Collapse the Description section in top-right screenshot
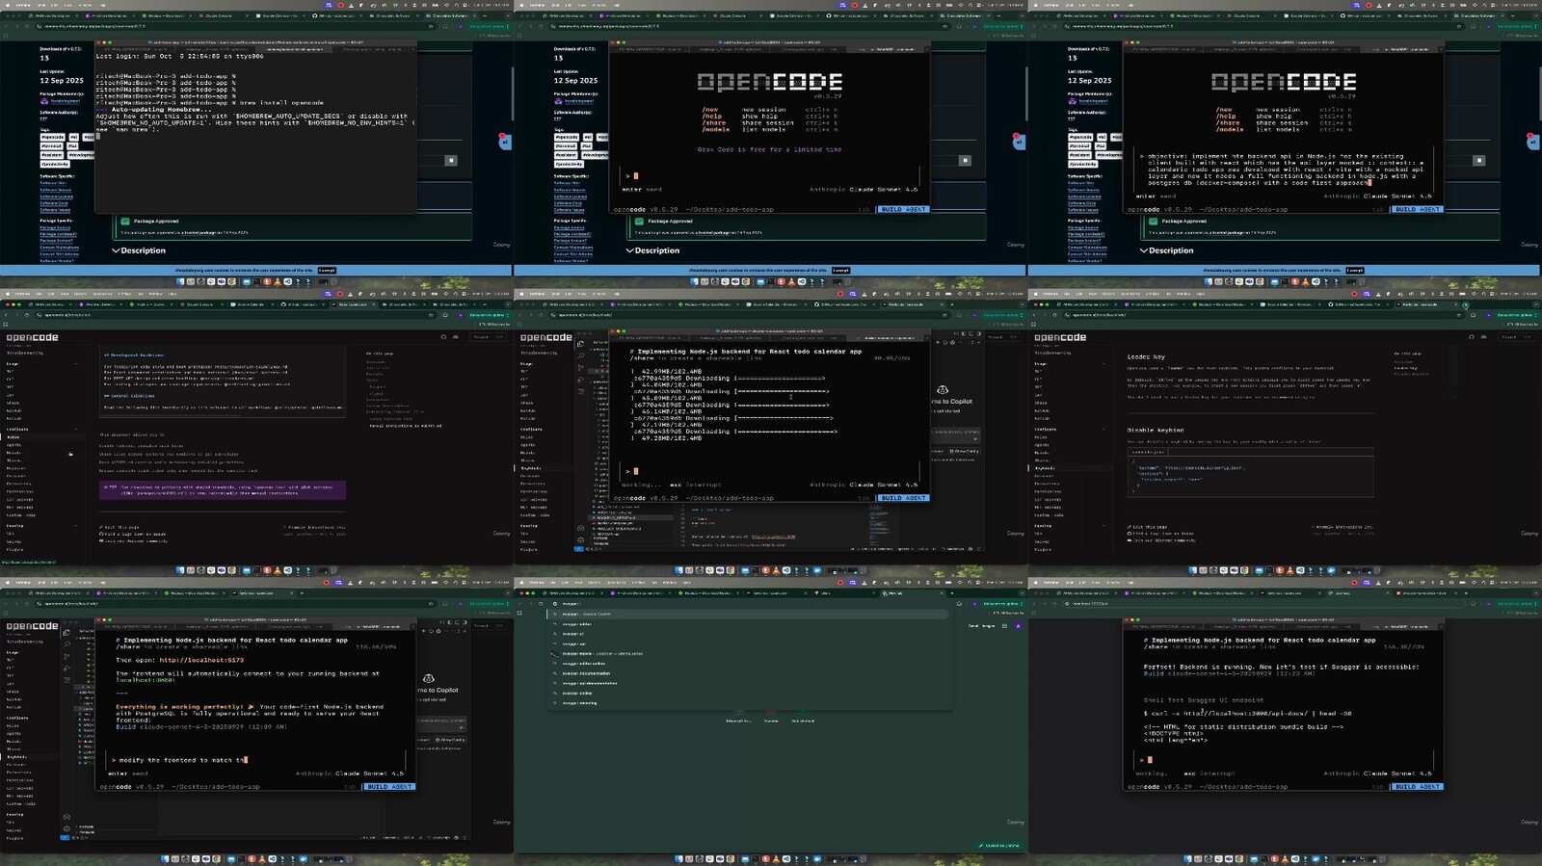1542x866 pixels. [x=1143, y=250]
